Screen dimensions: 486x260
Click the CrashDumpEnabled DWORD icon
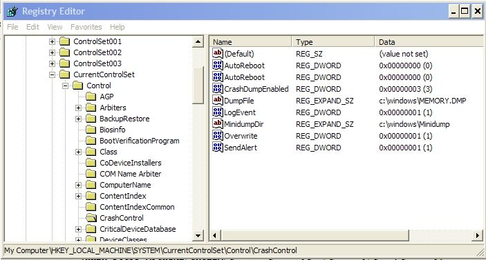pyautogui.click(x=218, y=88)
